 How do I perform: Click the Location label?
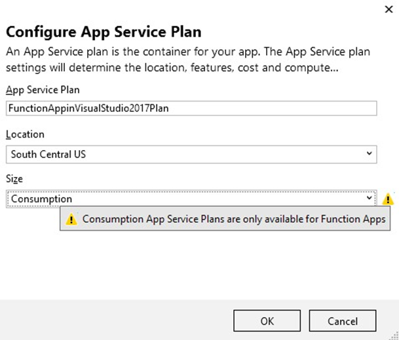pos(25,134)
